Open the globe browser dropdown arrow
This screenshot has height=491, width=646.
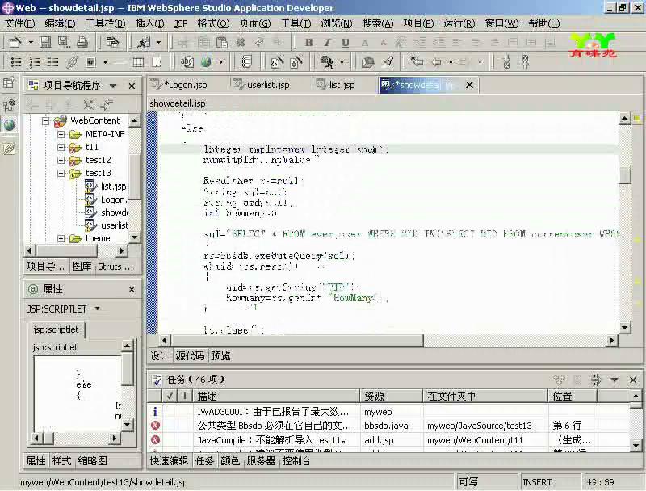click(x=220, y=62)
